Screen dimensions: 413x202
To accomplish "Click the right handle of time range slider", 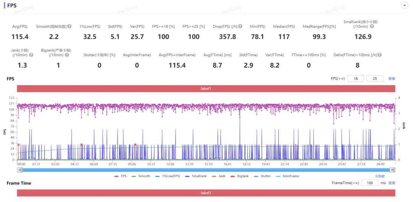I will (392, 170).
